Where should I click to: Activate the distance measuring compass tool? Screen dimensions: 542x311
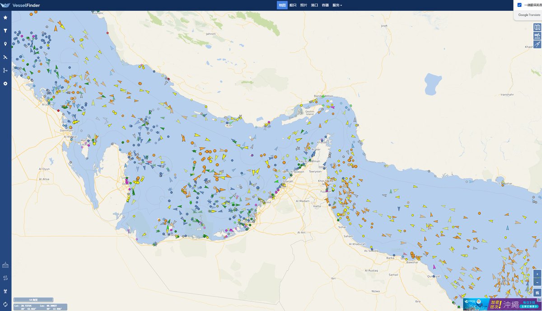[537, 44]
